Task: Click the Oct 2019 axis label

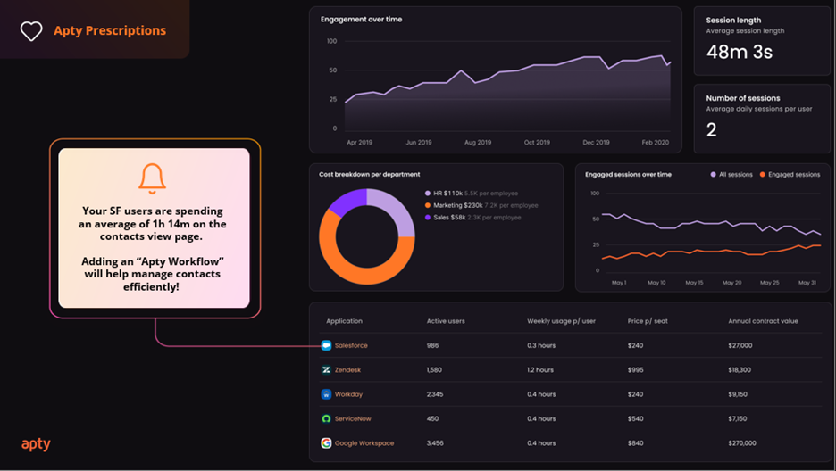Action: (537, 143)
